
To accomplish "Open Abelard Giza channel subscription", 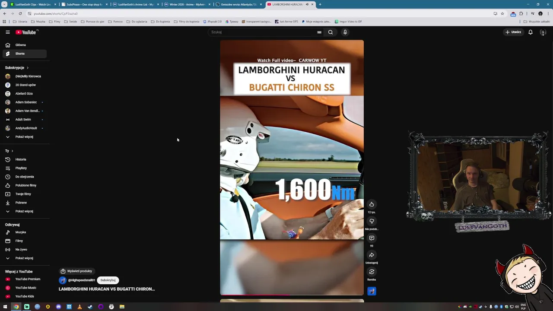I will pyautogui.click(x=24, y=93).
